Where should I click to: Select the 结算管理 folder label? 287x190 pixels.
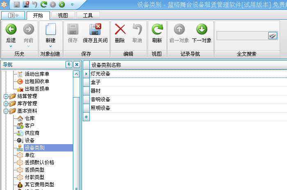coord(27,96)
